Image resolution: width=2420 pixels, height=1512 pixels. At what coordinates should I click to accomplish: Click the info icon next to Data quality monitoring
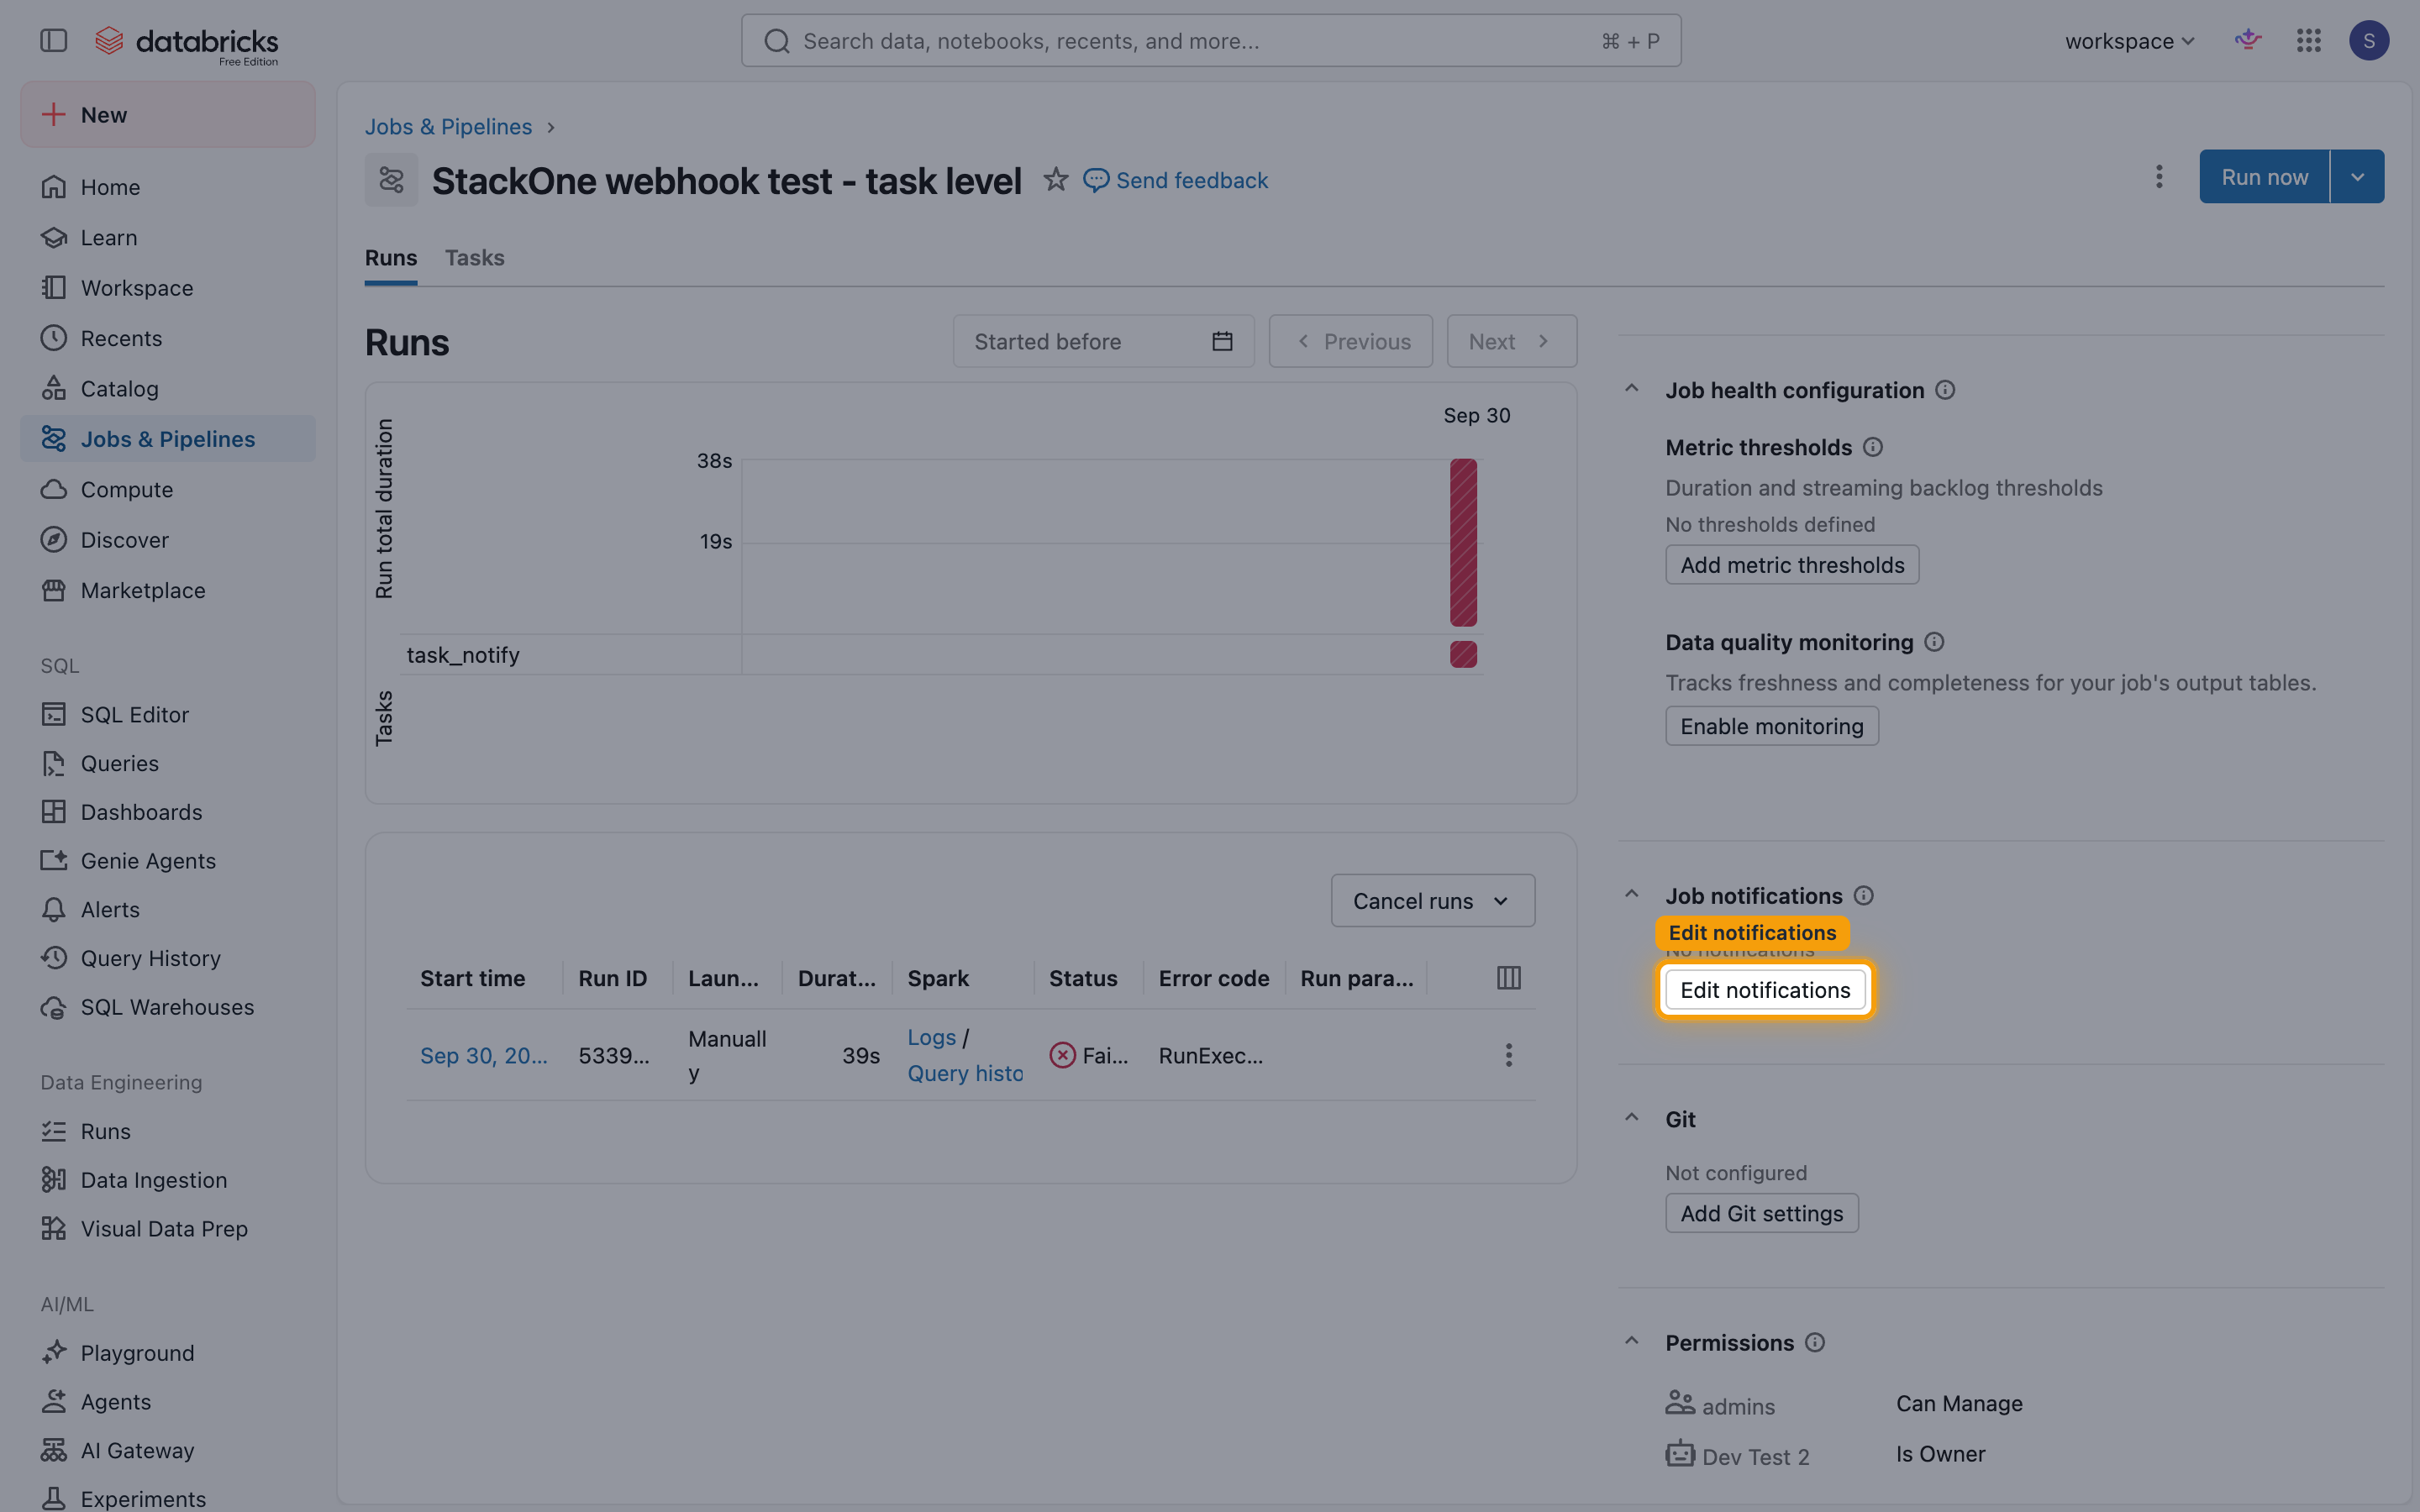tap(1934, 642)
